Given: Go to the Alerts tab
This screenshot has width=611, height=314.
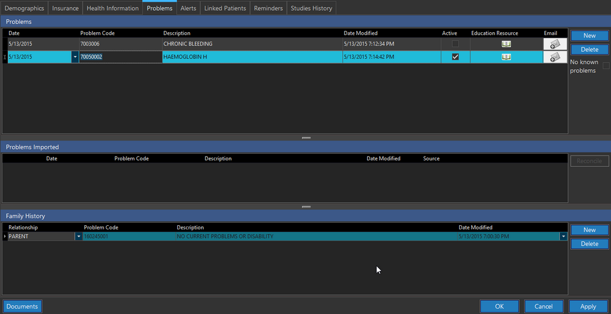Looking at the screenshot, I should 188,8.
